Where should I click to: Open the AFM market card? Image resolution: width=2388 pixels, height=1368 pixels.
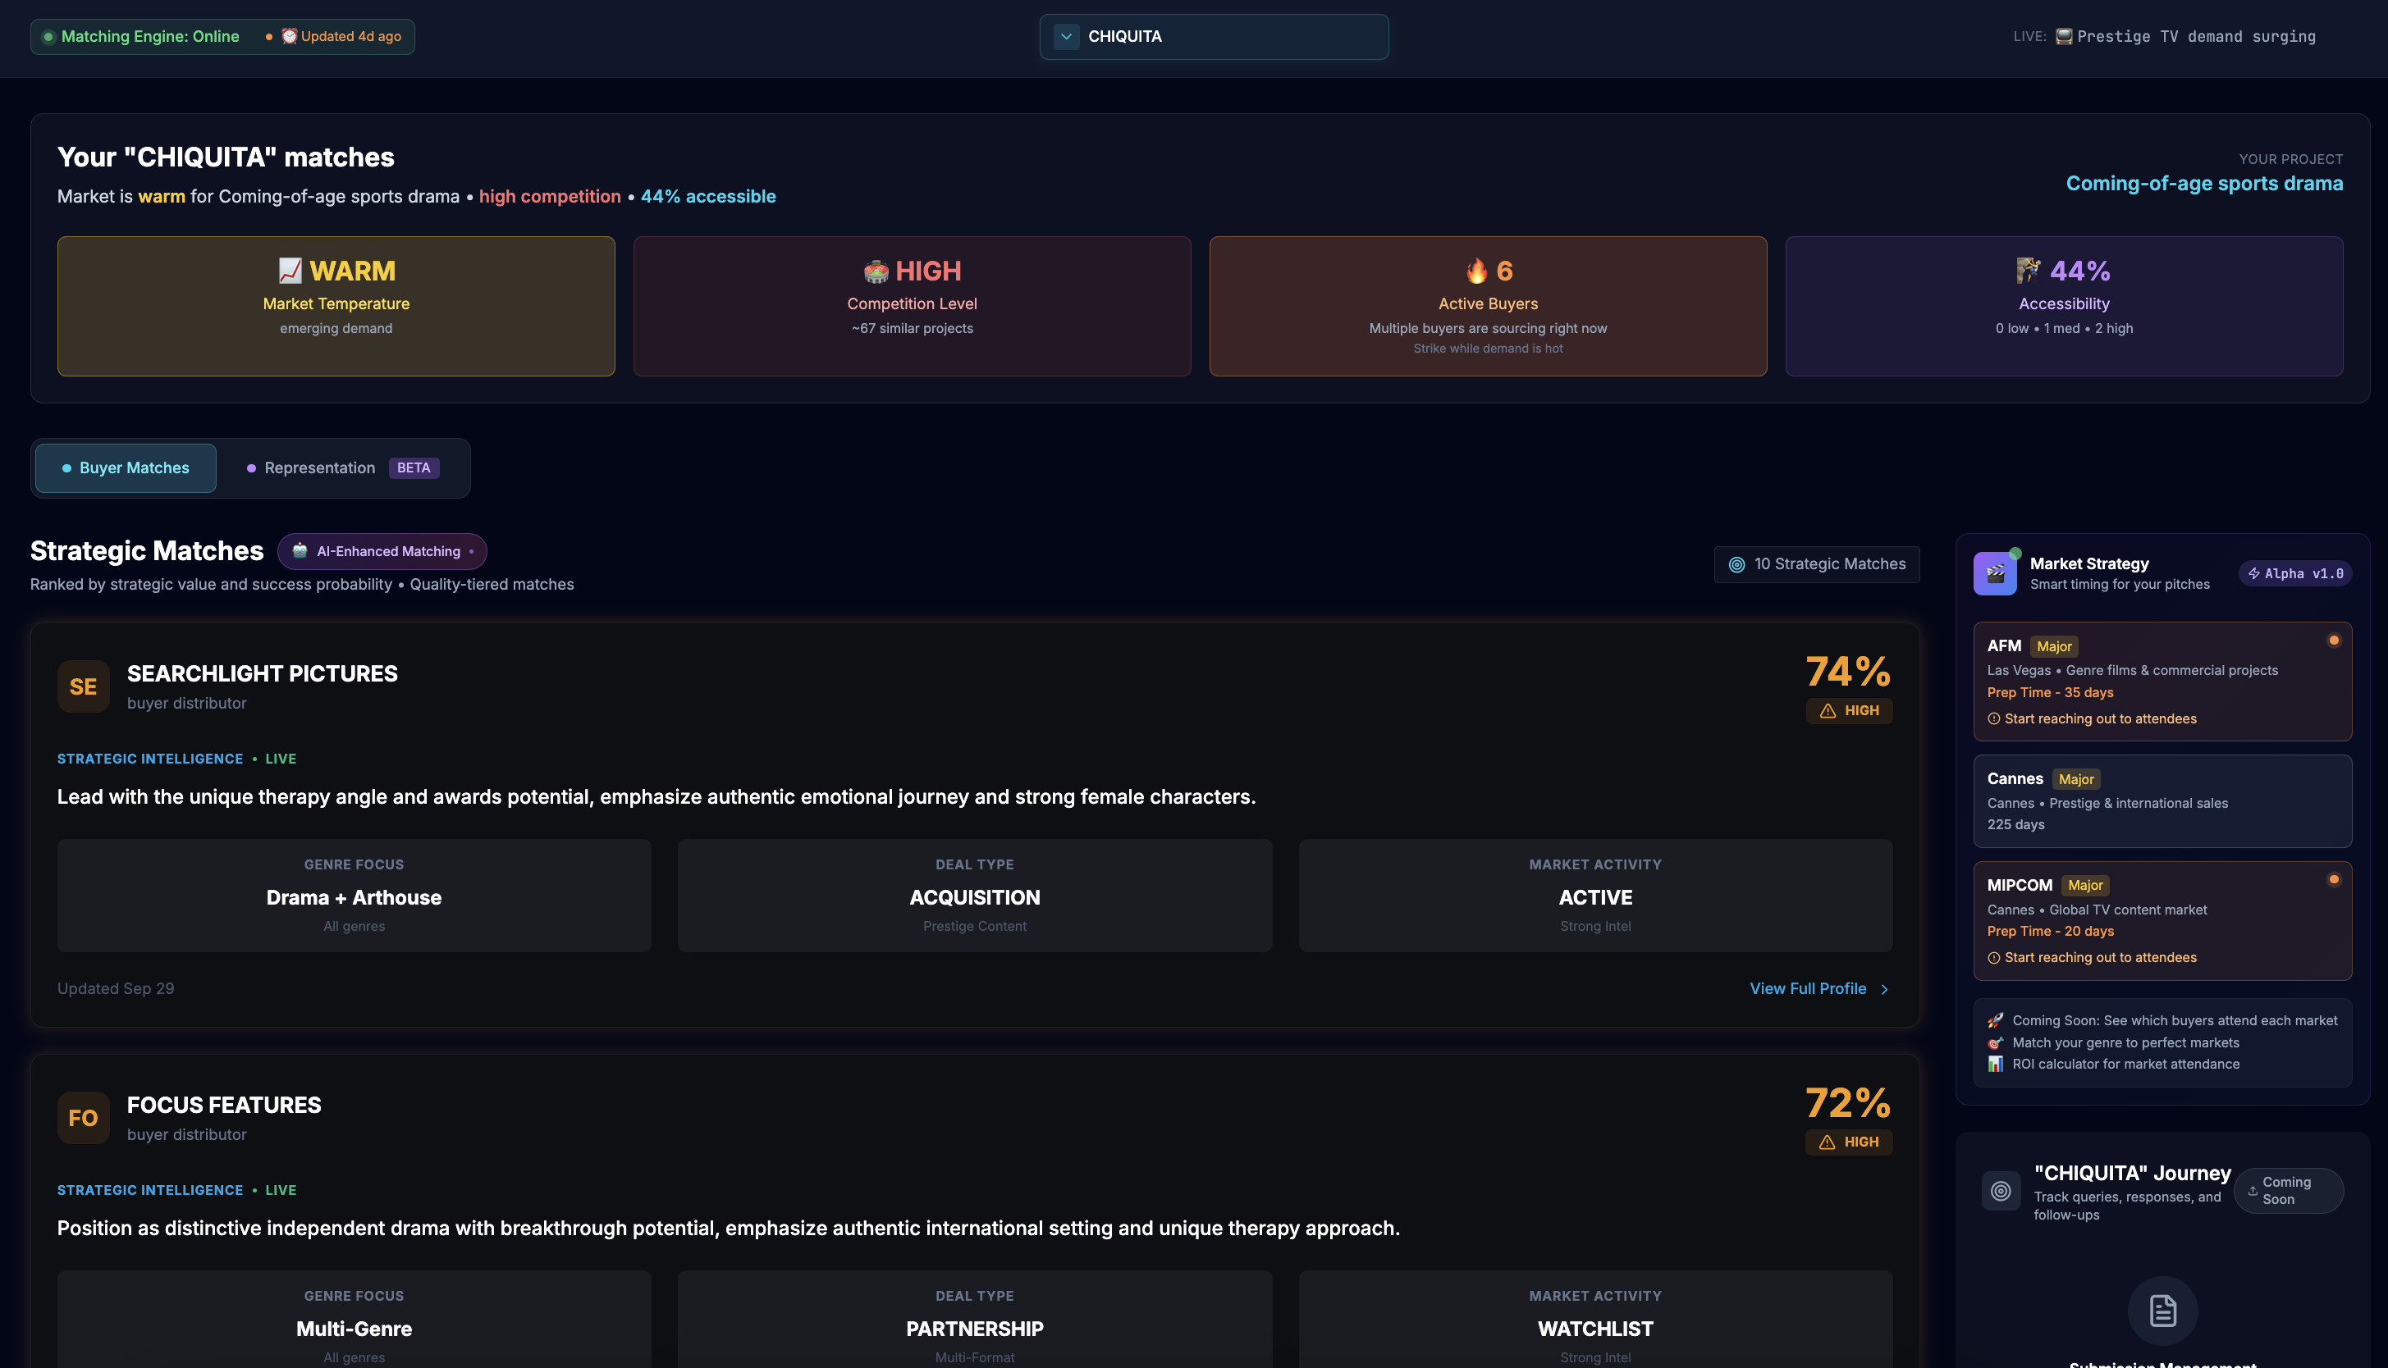point(2162,682)
